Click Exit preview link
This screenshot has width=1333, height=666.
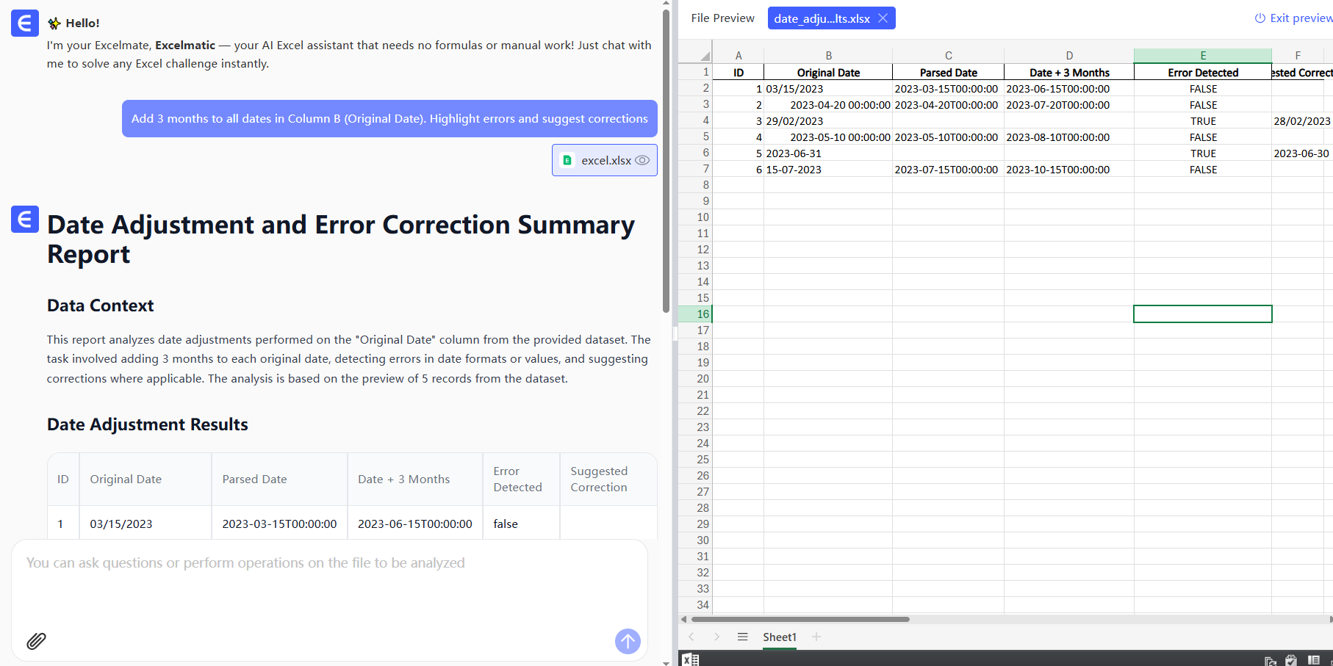pos(1293,18)
